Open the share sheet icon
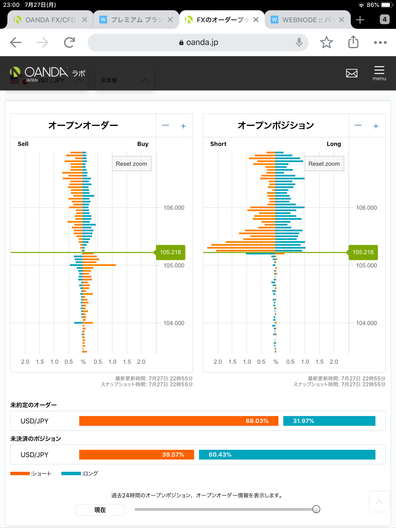 (353, 42)
